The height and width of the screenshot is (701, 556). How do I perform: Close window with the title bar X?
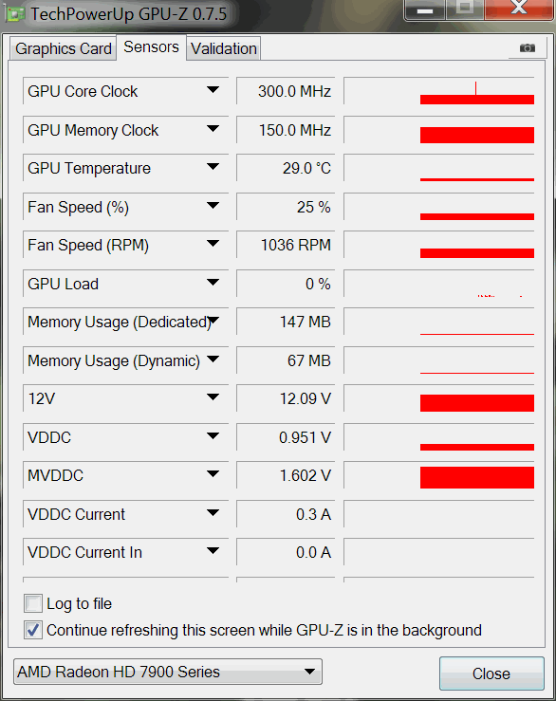pyautogui.click(x=519, y=9)
